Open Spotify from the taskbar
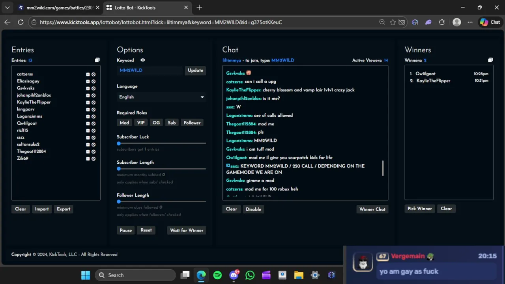Viewport: 505px width, 284px height. [217, 275]
